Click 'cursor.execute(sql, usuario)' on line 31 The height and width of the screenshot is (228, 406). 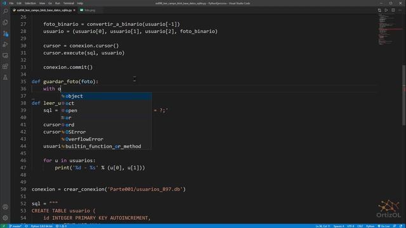pyautogui.click(x=84, y=53)
